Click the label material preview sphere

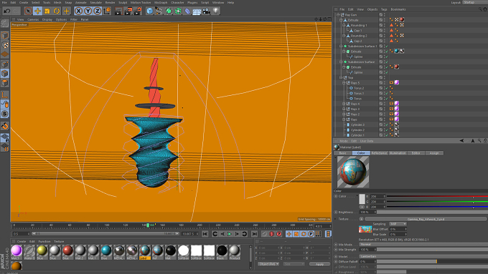click(x=353, y=172)
